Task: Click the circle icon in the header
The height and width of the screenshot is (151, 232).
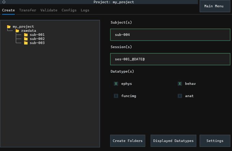Action: (x=4, y=2)
